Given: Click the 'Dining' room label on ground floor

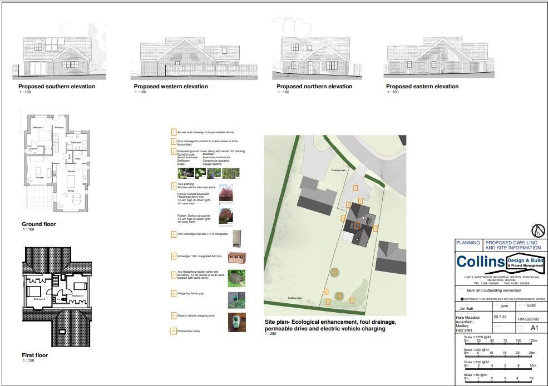Looking at the screenshot, I should tap(71, 191).
